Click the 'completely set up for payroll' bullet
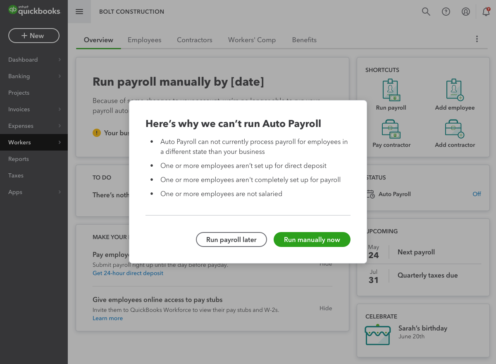 click(x=250, y=180)
